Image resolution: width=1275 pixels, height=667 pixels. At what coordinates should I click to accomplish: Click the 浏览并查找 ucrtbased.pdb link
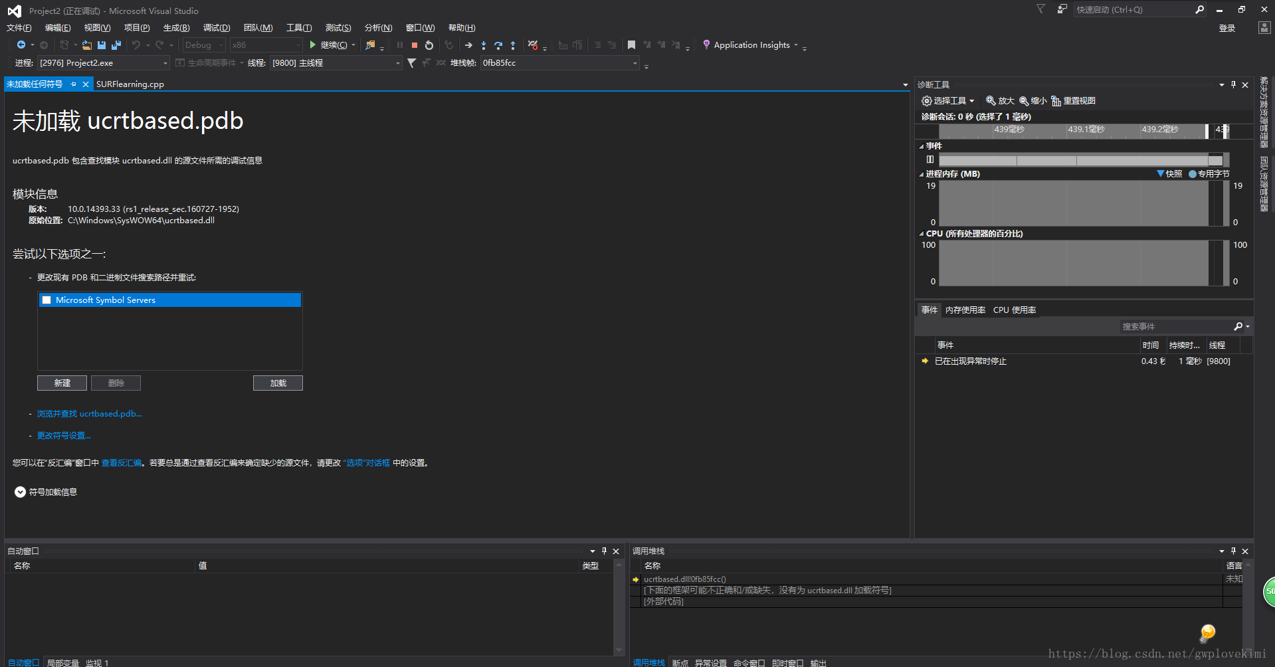point(89,414)
